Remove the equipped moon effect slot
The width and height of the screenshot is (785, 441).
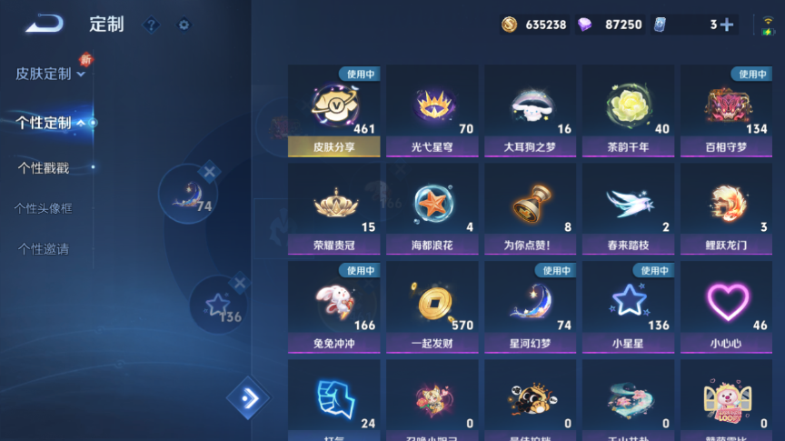click(x=209, y=172)
